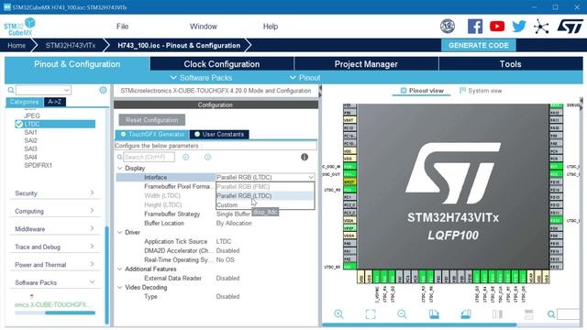The height and width of the screenshot is (330, 587).
Task: Collapse the Video Decoding group
Action: coord(120,287)
